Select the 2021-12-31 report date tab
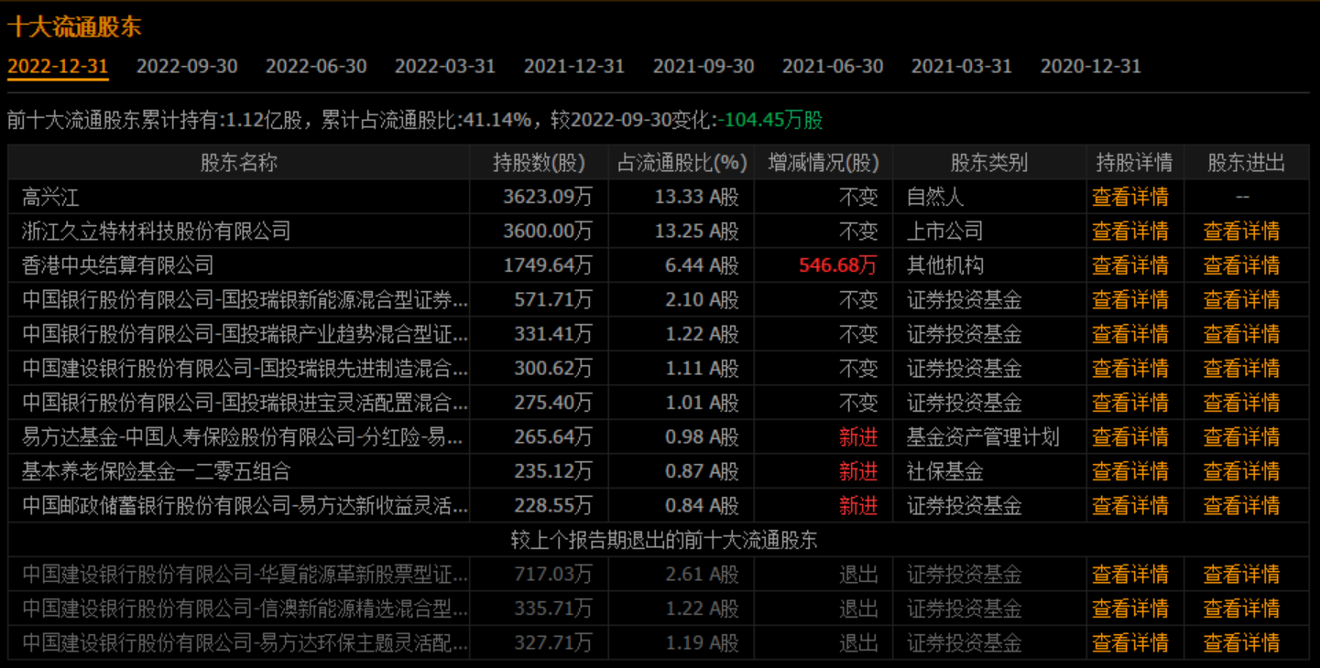This screenshot has width=1320, height=668. [574, 66]
